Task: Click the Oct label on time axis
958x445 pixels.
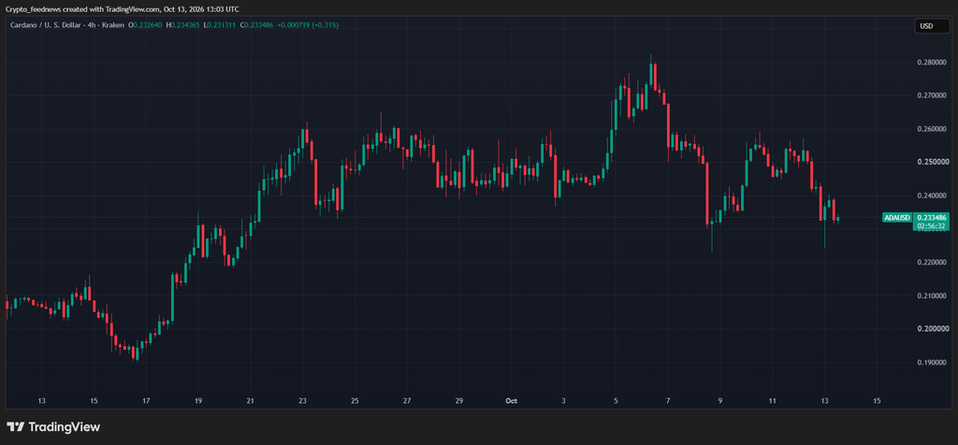Action: point(512,401)
